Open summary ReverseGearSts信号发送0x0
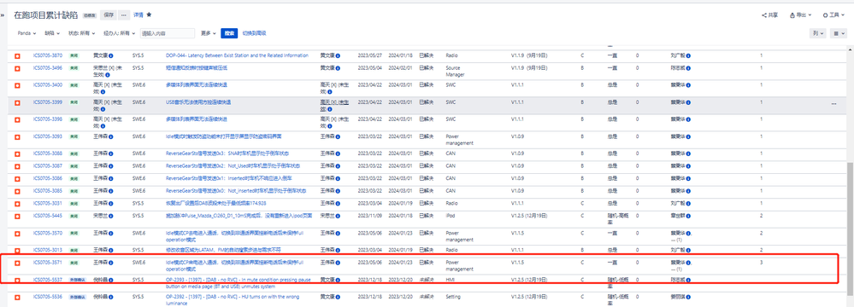The width and height of the screenshot is (854, 307). (236, 191)
